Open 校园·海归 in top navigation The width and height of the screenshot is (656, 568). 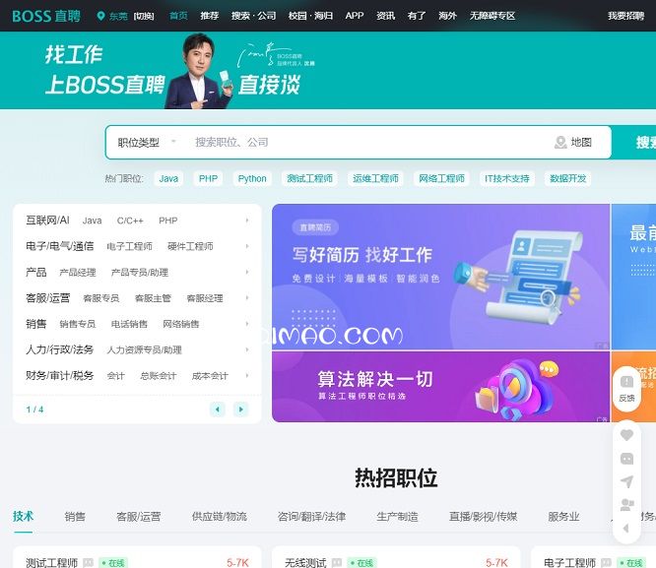pos(310,16)
